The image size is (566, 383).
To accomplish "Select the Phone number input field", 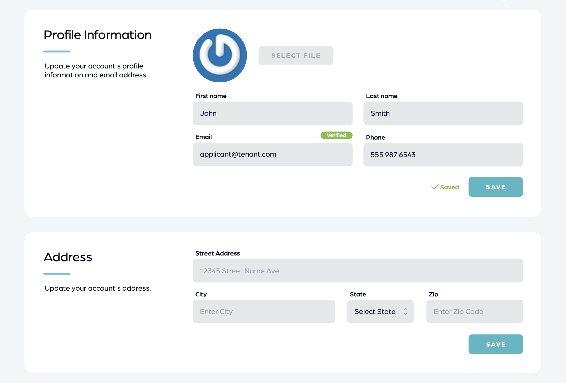I will point(443,155).
